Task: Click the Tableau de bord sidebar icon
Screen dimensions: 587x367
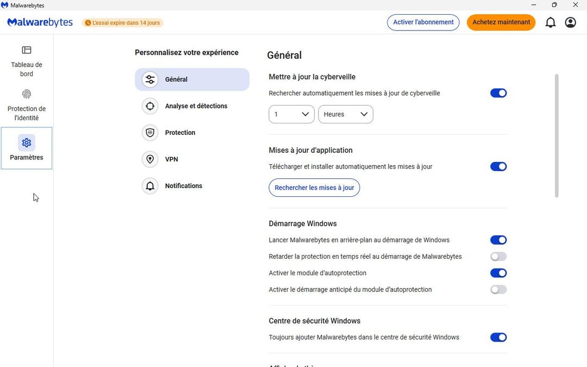Action: [x=27, y=51]
